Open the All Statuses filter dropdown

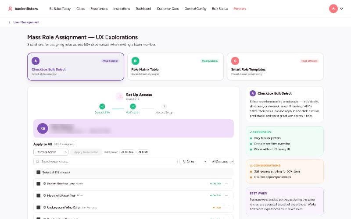(222, 161)
